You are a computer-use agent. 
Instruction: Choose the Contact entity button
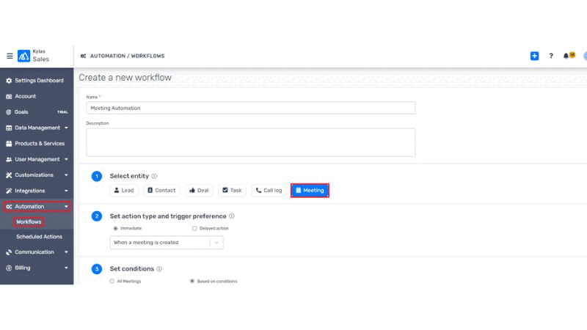161,190
